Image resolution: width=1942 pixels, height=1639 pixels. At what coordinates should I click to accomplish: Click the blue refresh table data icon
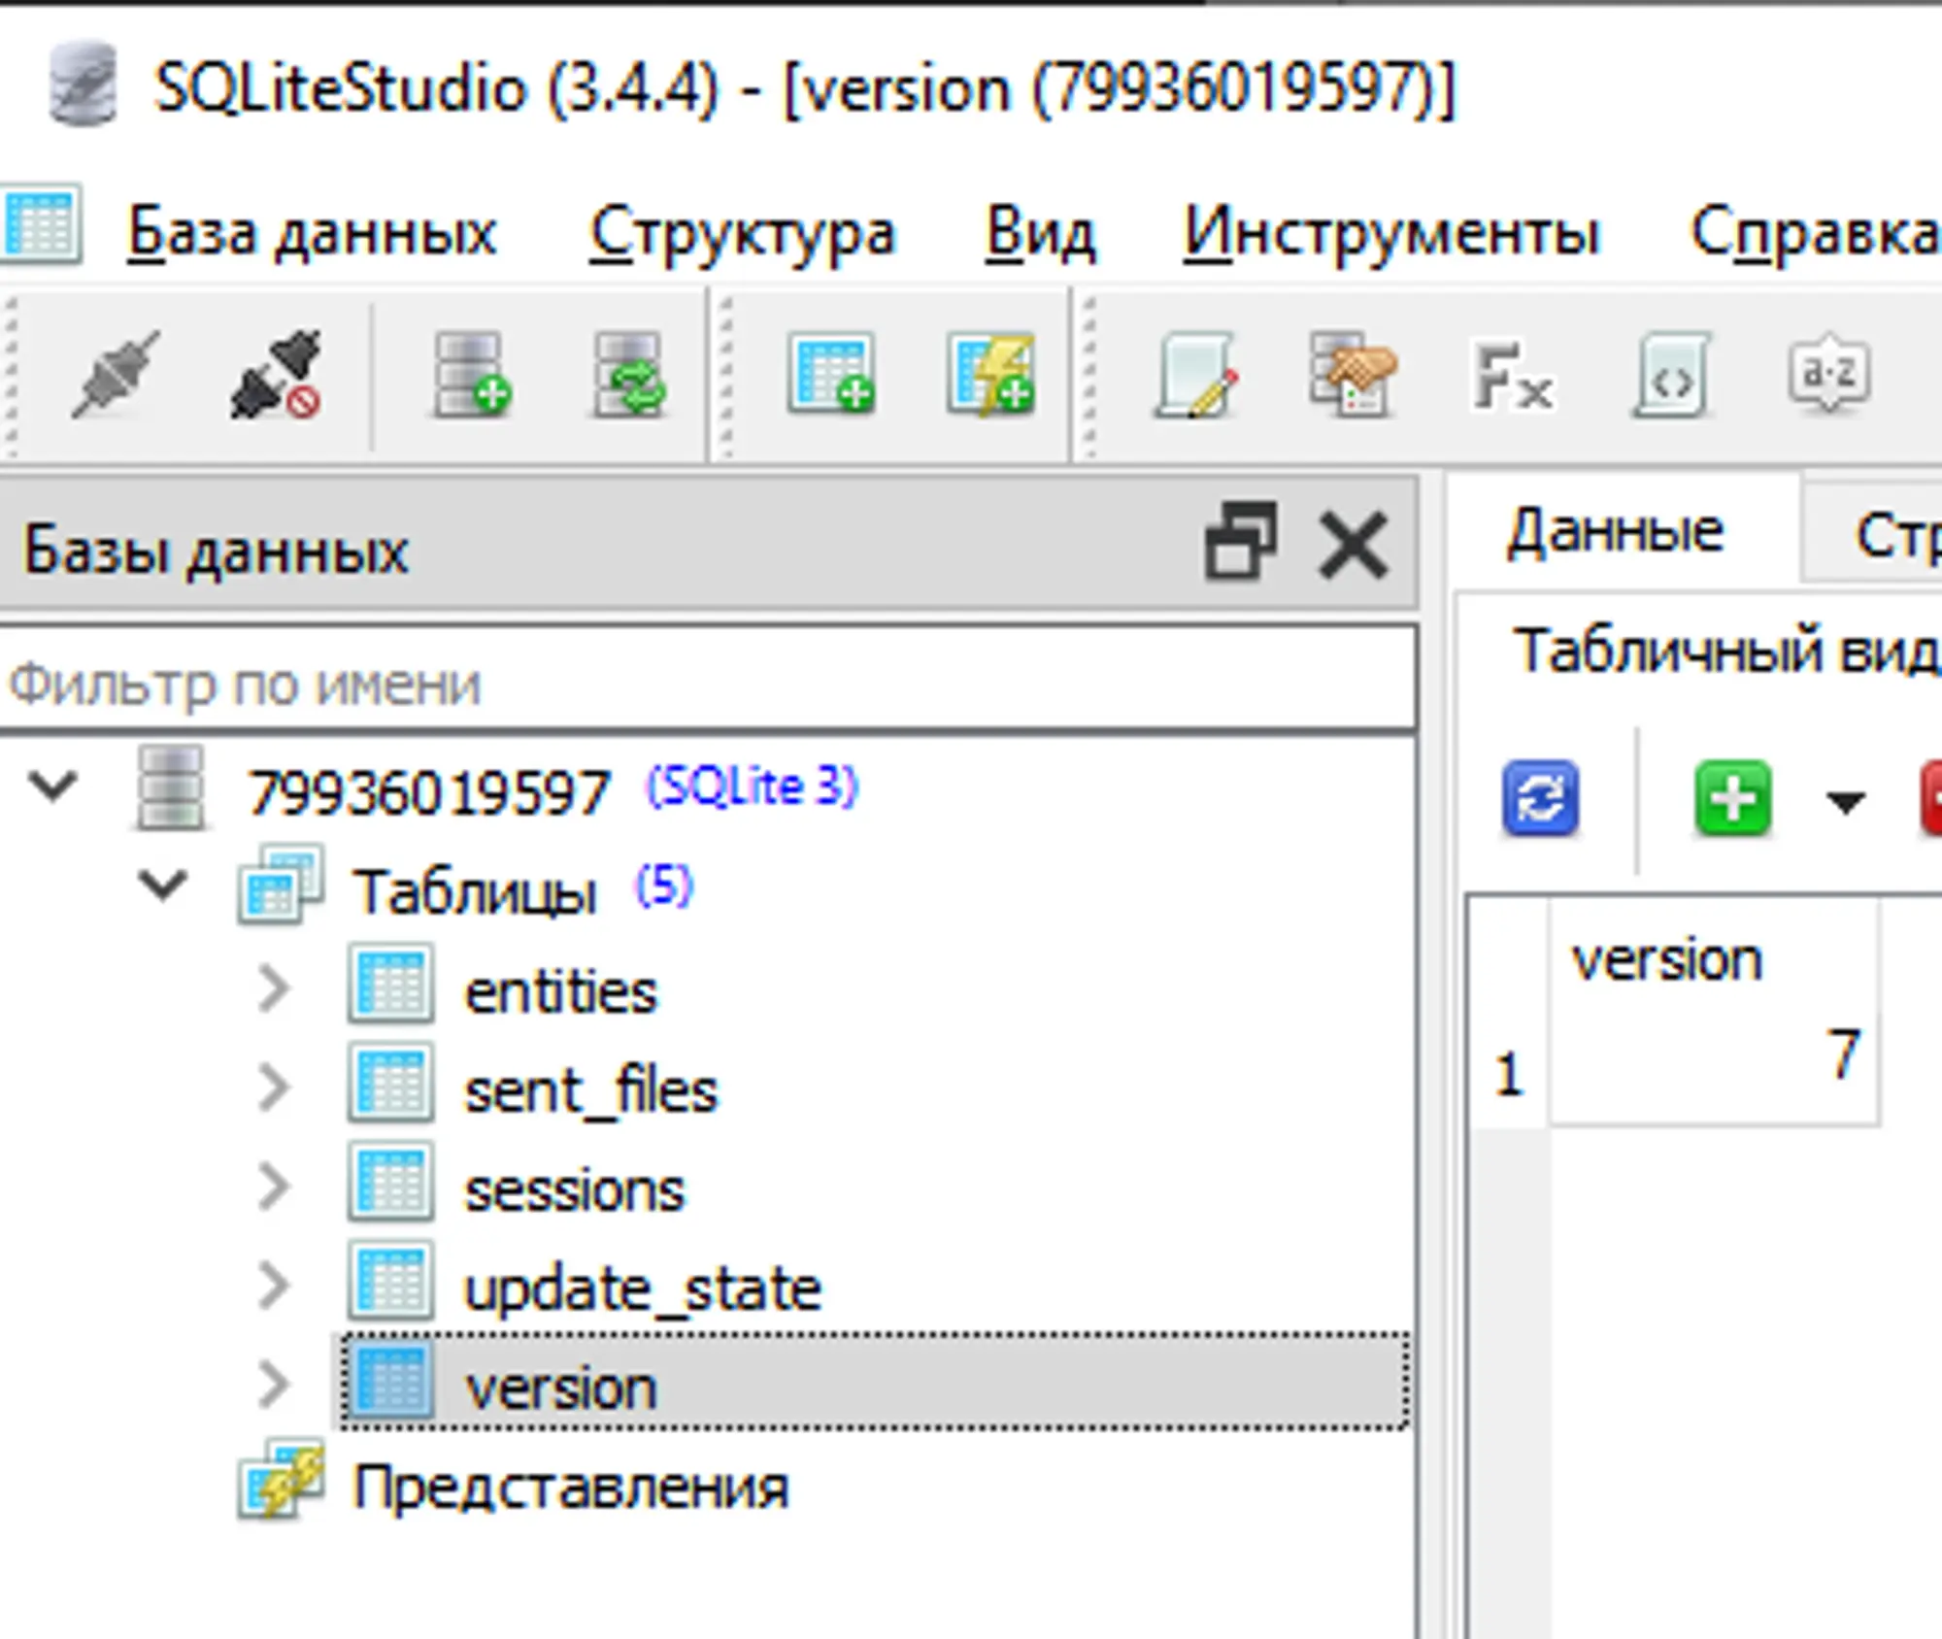tap(1540, 798)
